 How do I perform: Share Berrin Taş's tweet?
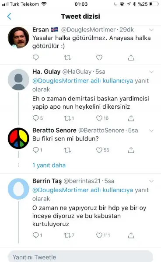coord(131,235)
